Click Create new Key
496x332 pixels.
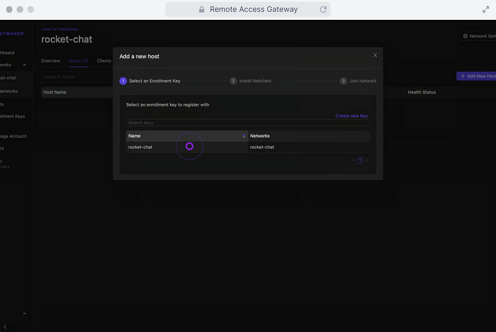pyautogui.click(x=353, y=116)
